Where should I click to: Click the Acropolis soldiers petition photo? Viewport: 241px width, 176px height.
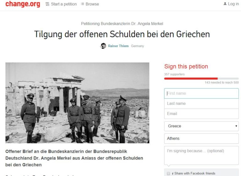point(77,103)
